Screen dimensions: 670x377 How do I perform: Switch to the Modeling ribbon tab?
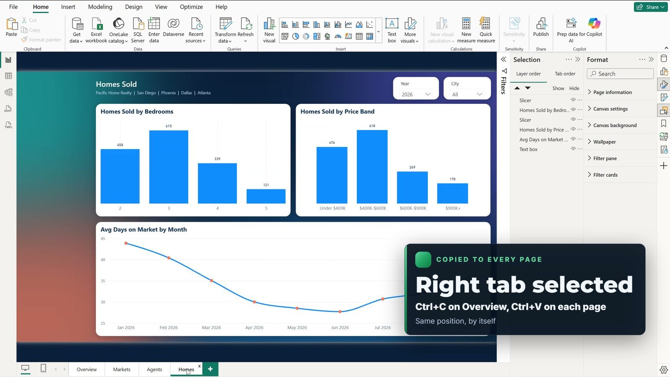click(x=100, y=7)
